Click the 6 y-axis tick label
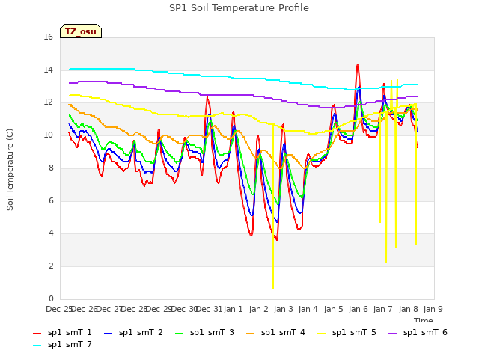 click(x=51, y=200)
